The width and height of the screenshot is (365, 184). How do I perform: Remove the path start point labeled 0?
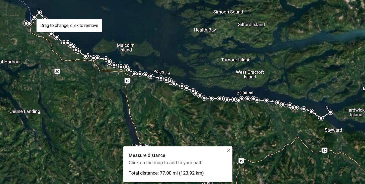[x=330, y=112]
